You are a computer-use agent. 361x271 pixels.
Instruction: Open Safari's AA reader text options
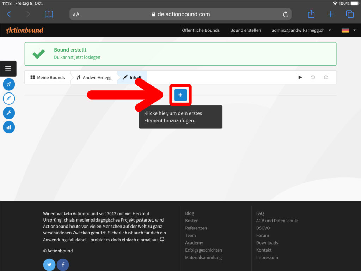click(x=76, y=14)
